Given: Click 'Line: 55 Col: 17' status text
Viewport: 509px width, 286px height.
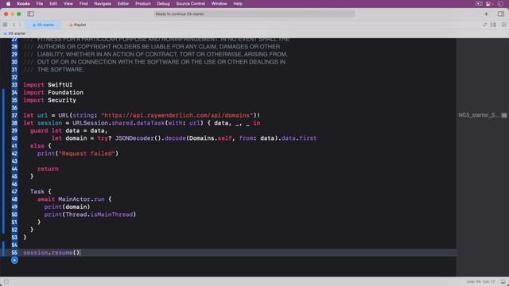Looking at the screenshot, I should 480,282.
